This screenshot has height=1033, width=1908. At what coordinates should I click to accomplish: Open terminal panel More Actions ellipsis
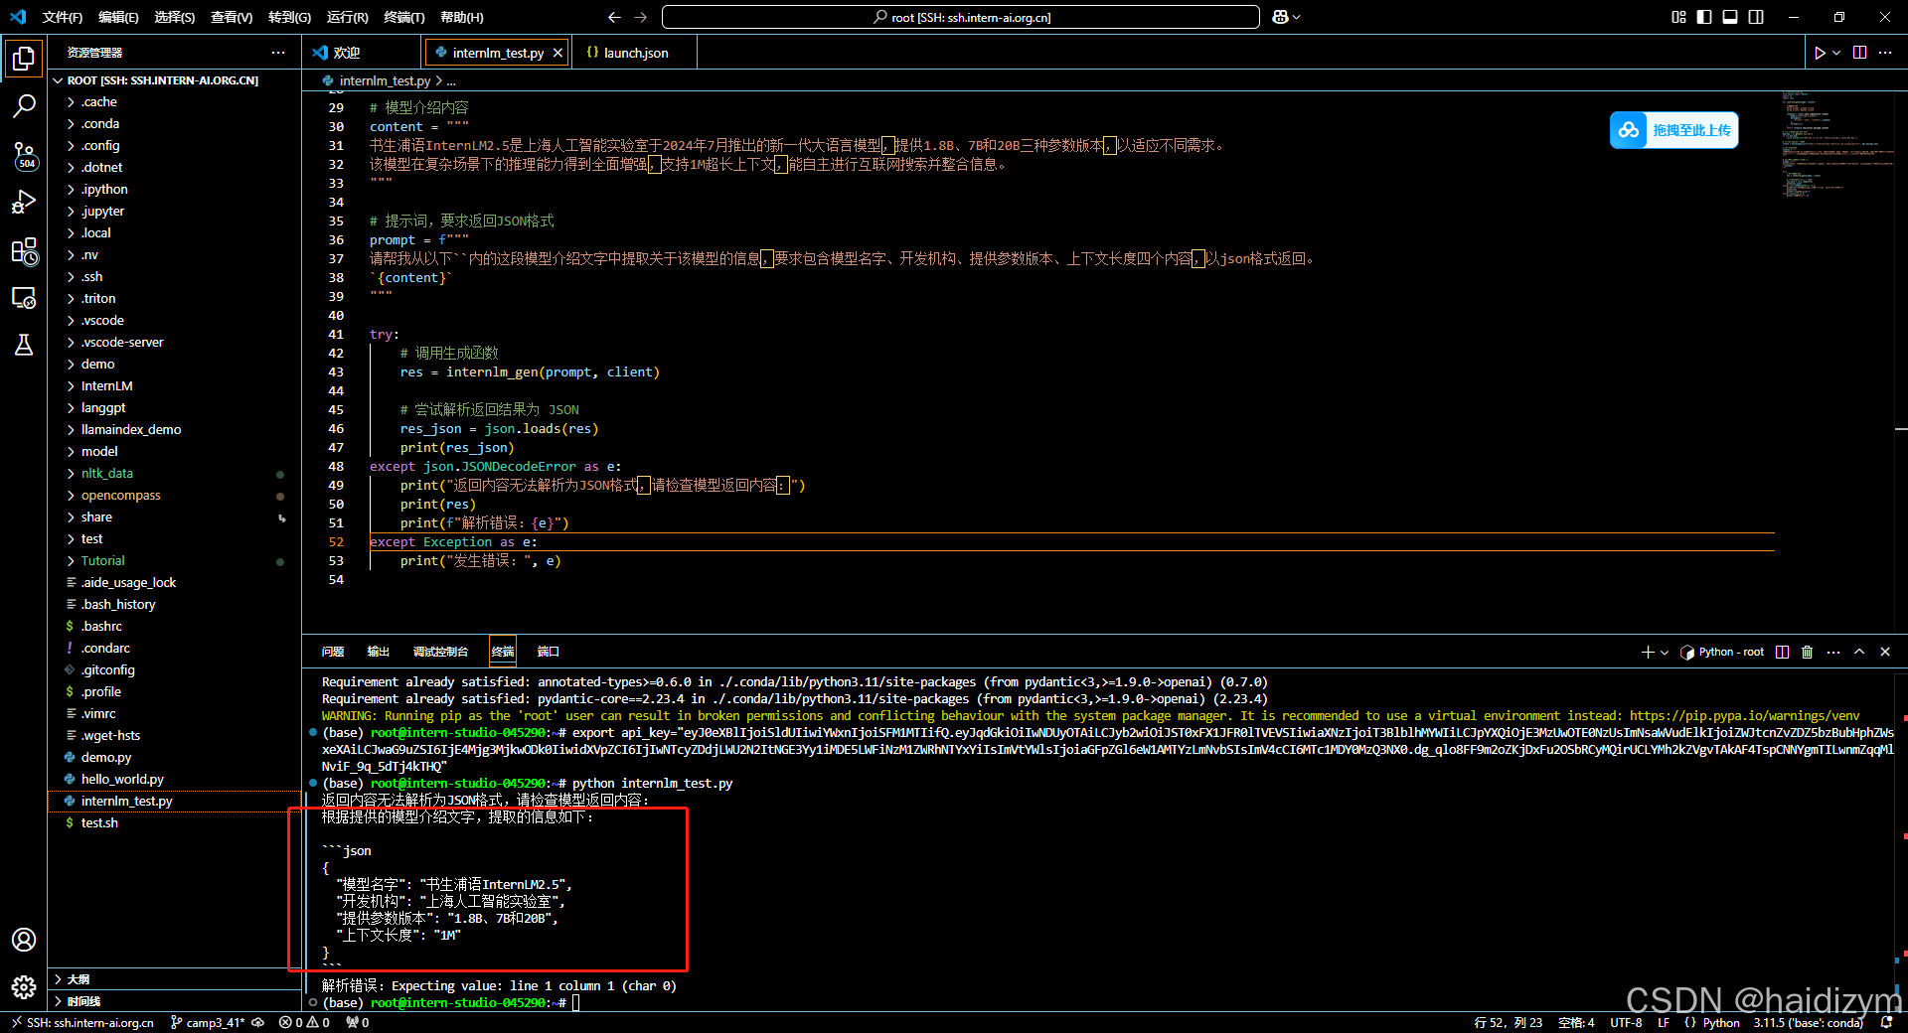pyautogui.click(x=1833, y=652)
